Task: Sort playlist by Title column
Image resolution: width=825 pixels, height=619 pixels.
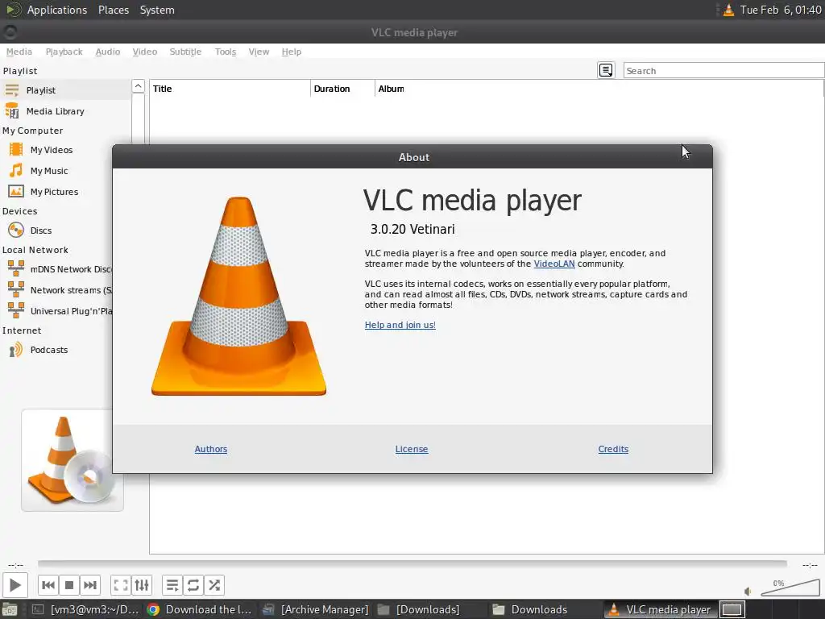Action: point(230,89)
